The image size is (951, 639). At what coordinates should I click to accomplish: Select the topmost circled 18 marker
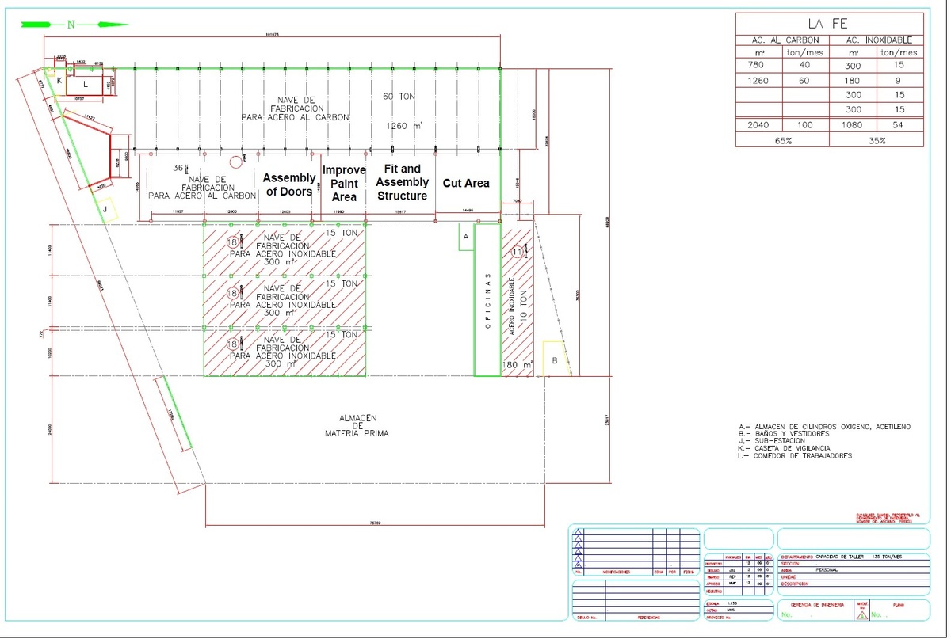tap(233, 242)
